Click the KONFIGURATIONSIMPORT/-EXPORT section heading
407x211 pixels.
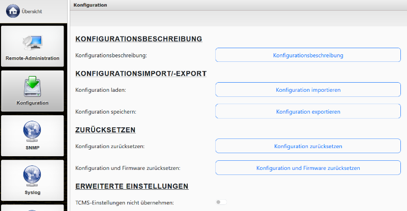(x=140, y=73)
